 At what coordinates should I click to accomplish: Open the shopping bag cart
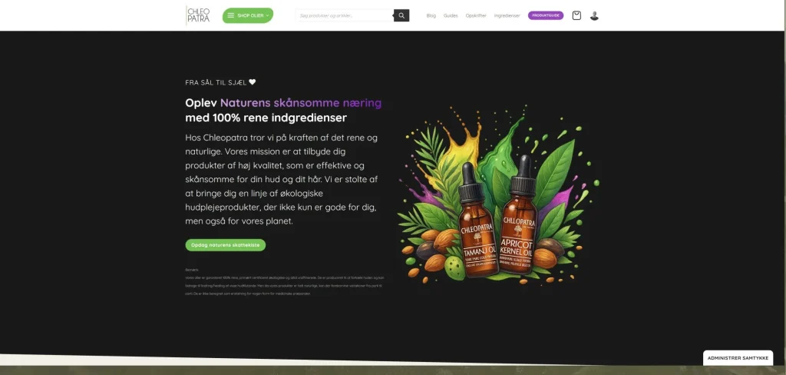576,15
